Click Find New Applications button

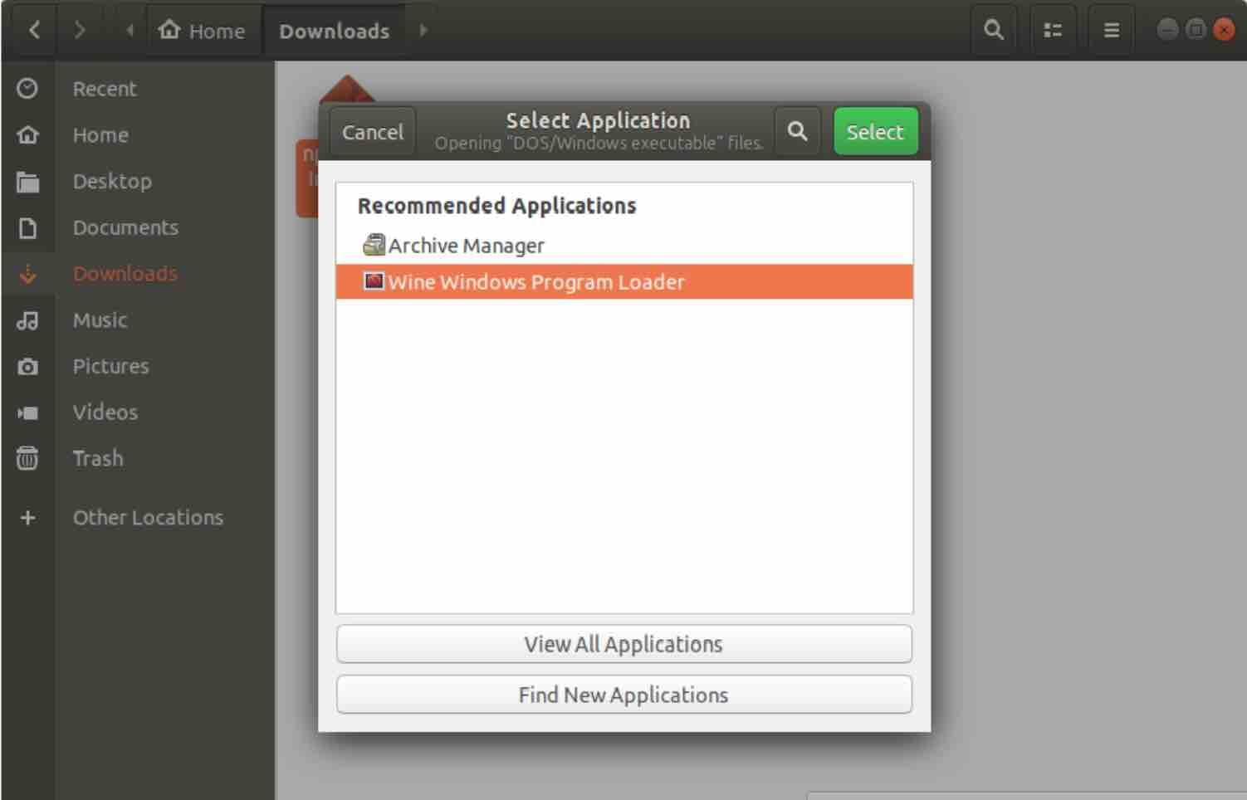[x=623, y=695]
